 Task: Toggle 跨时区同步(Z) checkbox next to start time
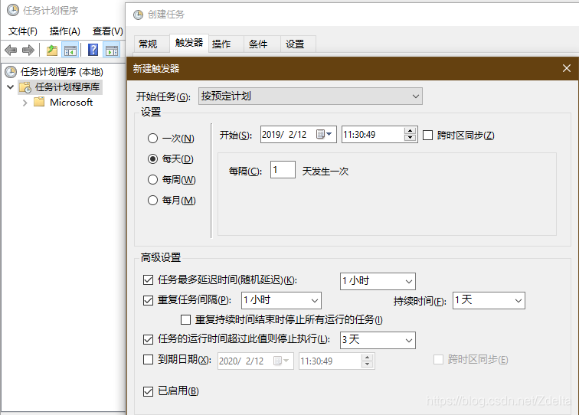pos(427,135)
